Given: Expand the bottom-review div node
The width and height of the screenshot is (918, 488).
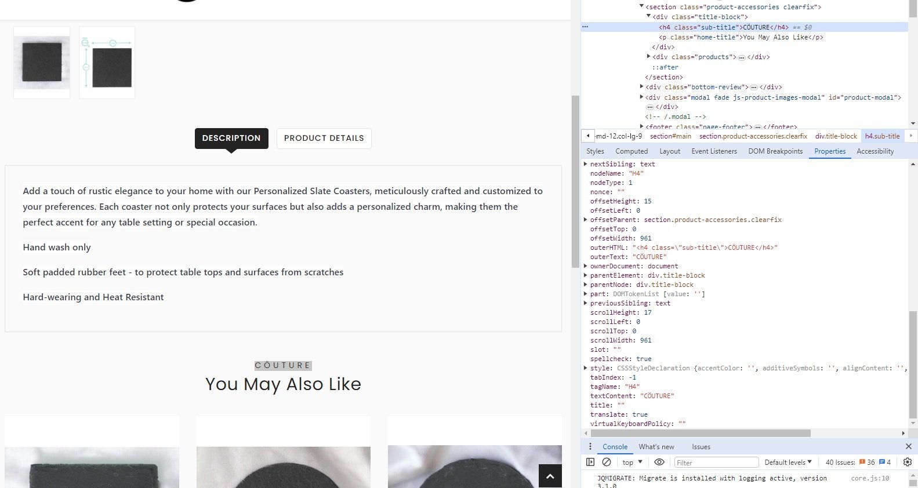Looking at the screenshot, I should tap(642, 87).
